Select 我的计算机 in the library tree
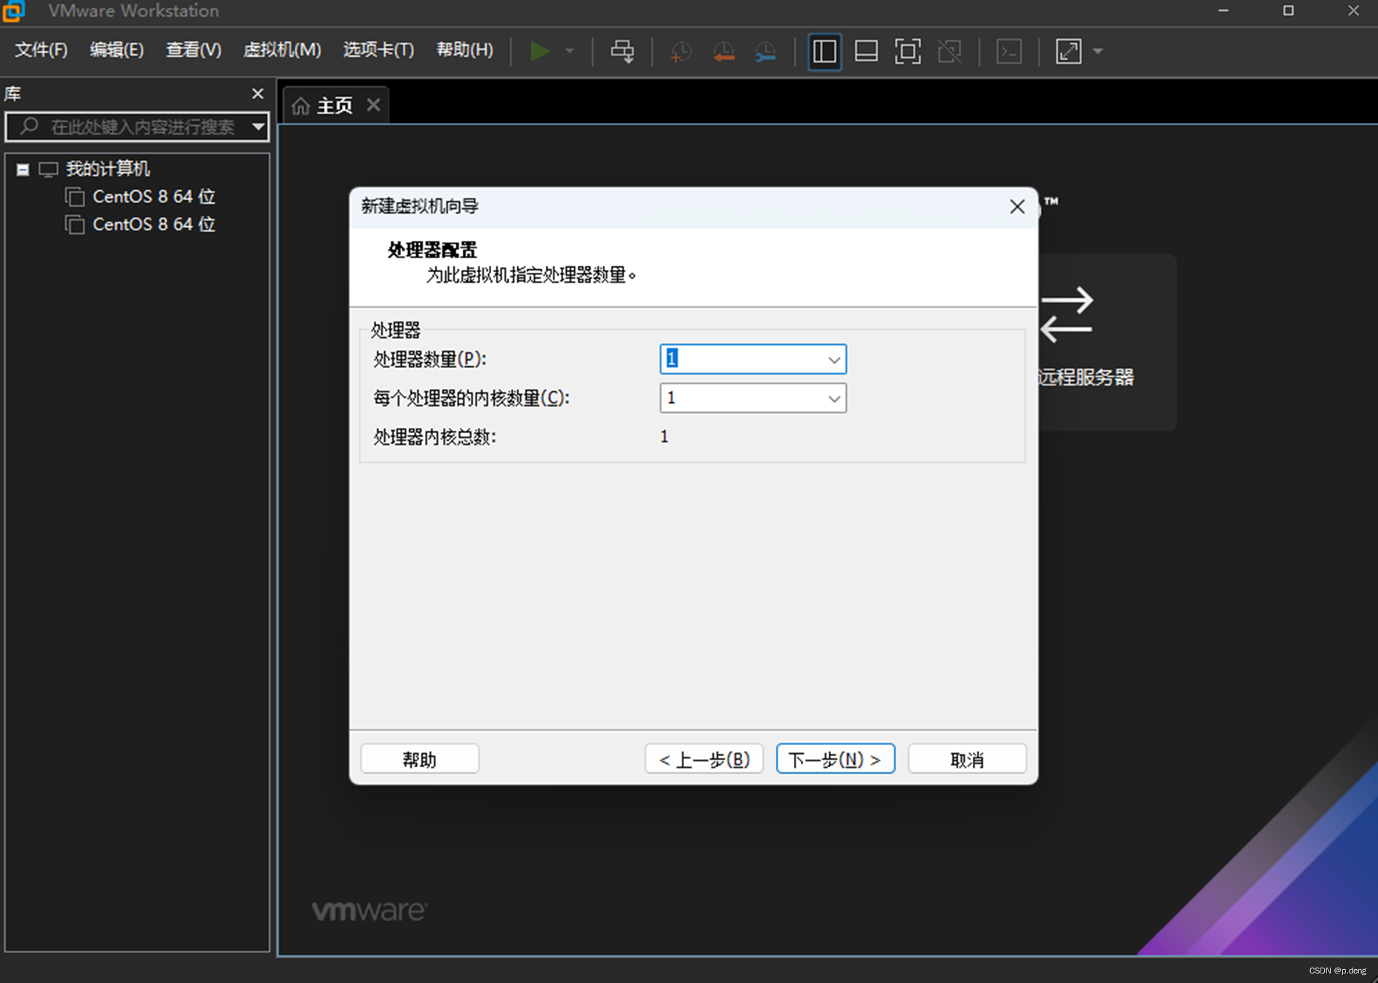Viewport: 1378px width, 983px height. click(108, 169)
